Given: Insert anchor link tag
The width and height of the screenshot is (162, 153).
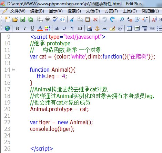Looking at the screenshot, I should (97, 28).
